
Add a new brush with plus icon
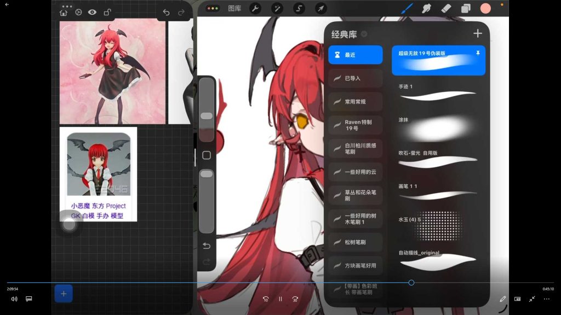click(478, 33)
